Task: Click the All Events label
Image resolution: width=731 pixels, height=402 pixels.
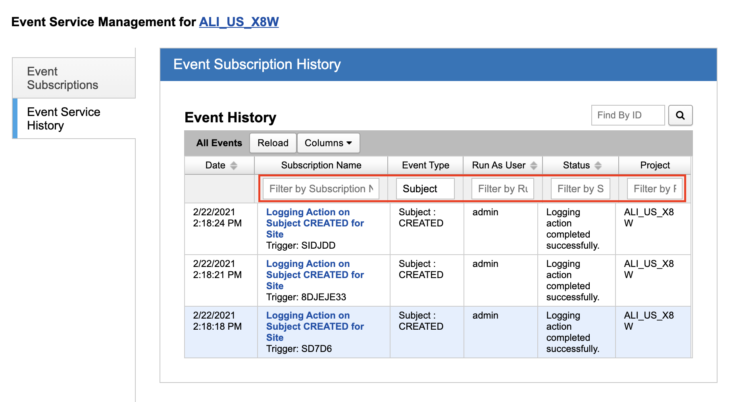Action: click(219, 143)
